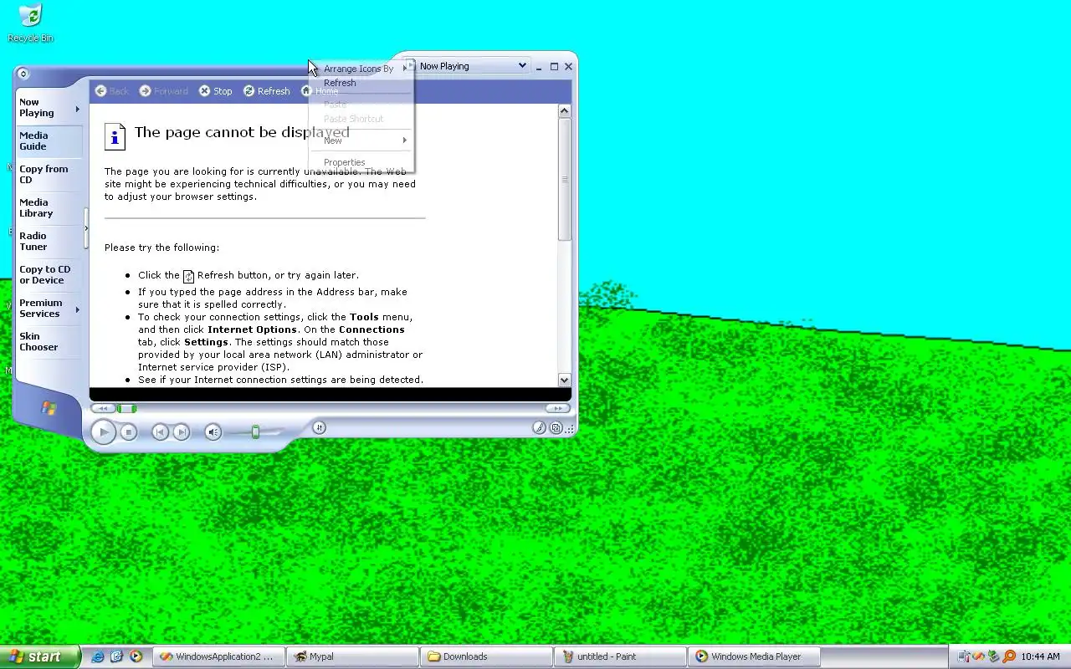This screenshot has height=669, width=1071.
Task: Expand the Now Playing sidebar arrow
Action: (x=78, y=109)
